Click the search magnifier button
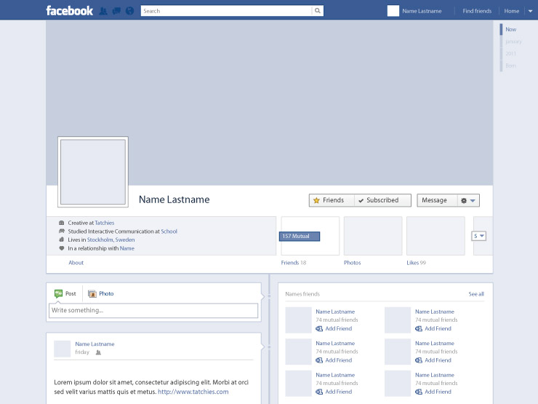 click(318, 11)
